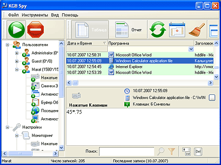Select the Internet Explorer log row
This screenshot has height=165, width=221.
(140, 67)
